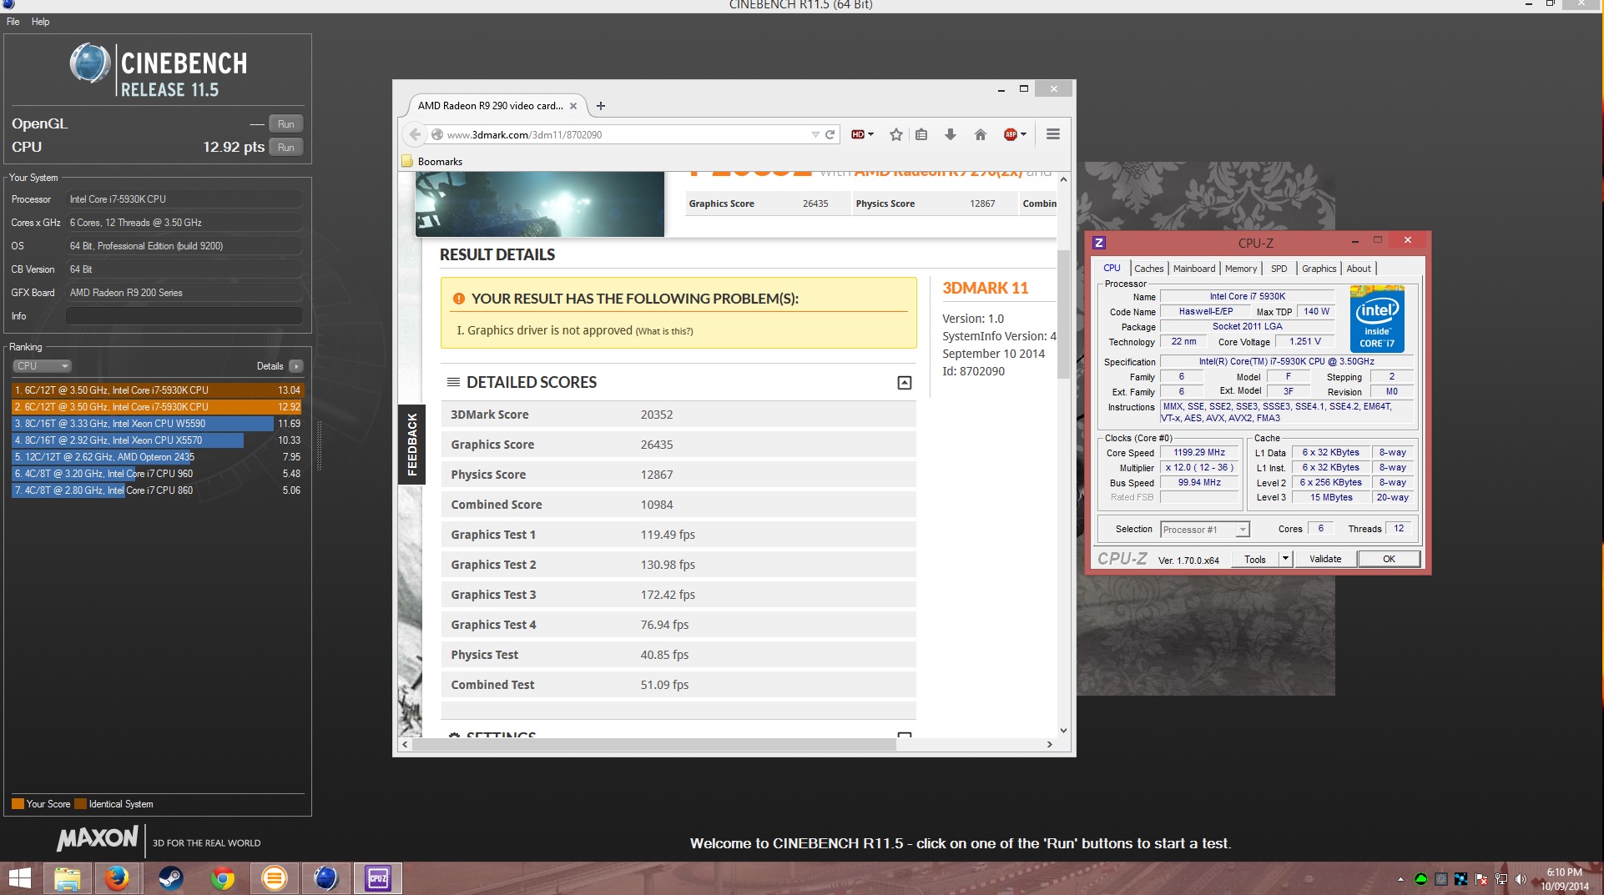Image resolution: width=1604 pixels, height=895 pixels.
Task: Select ranking row 1 i7-5930K 13.04
Action: (158, 390)
